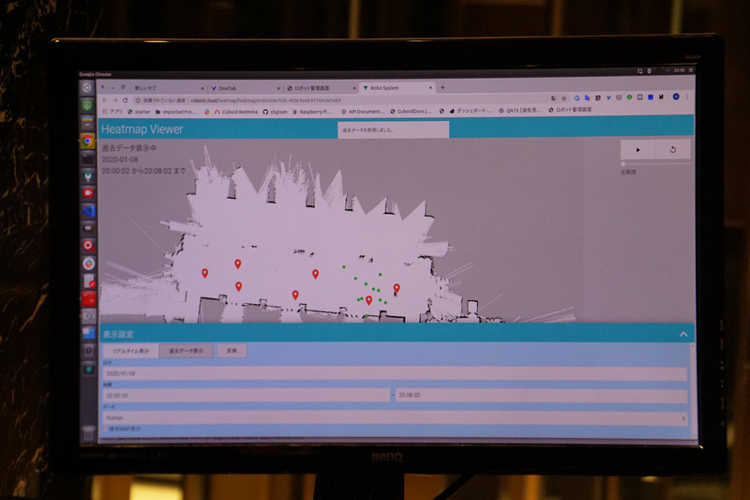Click the rightmost red map pin marker

coord(397,288)
